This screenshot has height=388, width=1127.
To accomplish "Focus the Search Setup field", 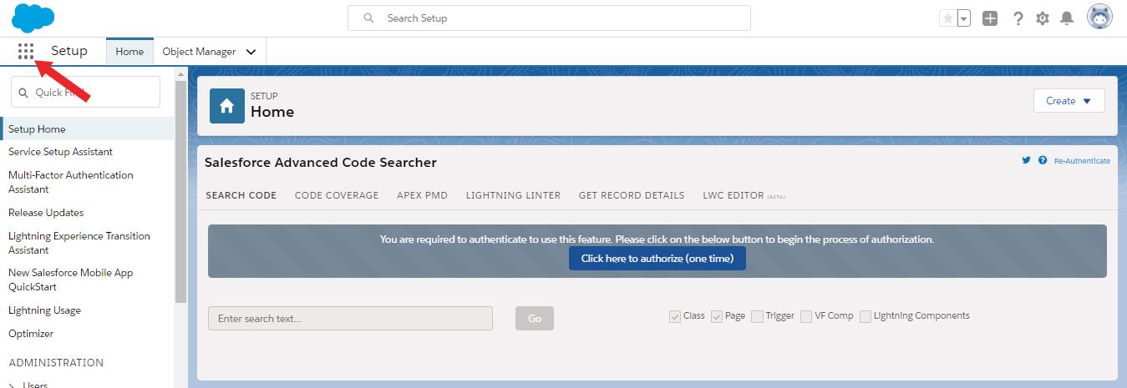I will pyautogui.click(x=549, y=18).
